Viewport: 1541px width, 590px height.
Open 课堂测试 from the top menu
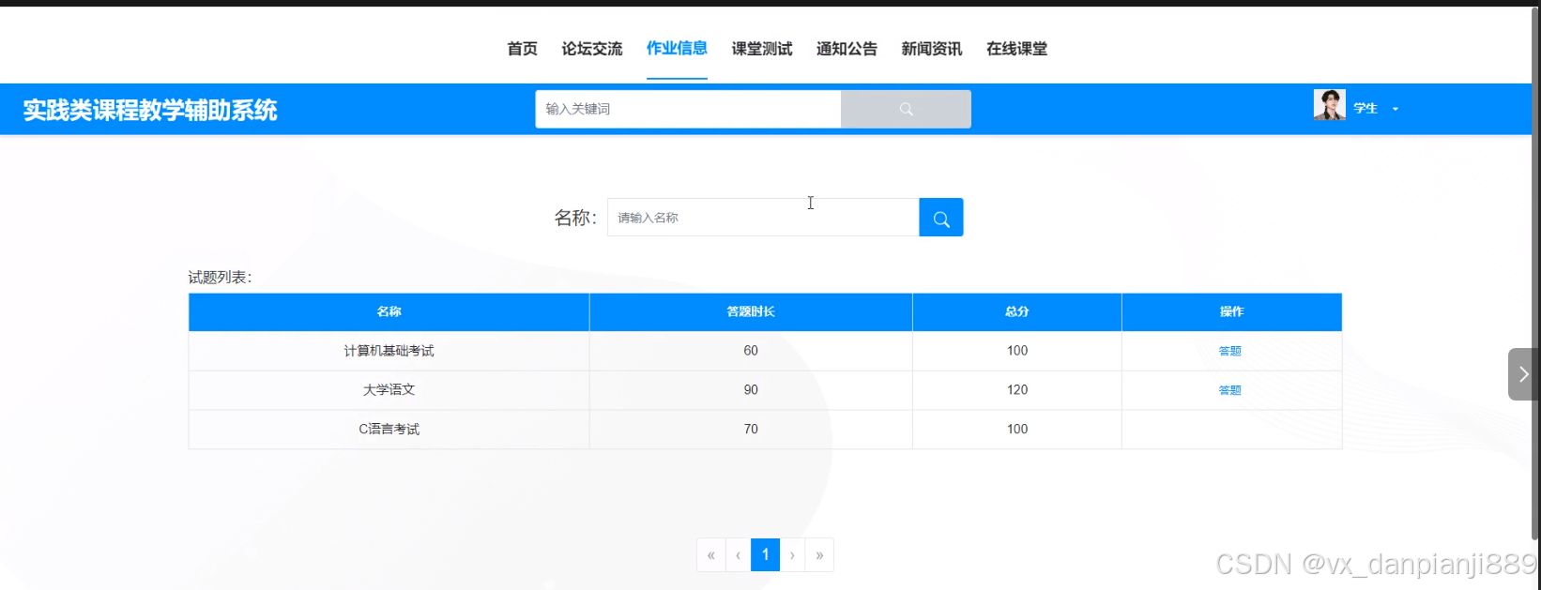[762, 49]
